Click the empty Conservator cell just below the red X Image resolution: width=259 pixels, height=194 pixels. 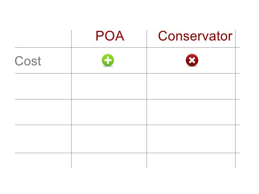point(191,86)
